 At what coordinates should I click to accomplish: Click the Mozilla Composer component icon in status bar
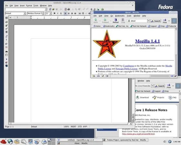(x=103, y=76)
